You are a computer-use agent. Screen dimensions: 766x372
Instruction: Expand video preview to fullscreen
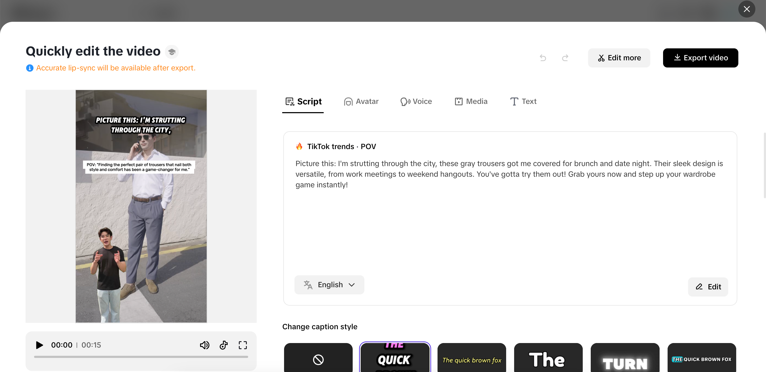pos(242,345)
